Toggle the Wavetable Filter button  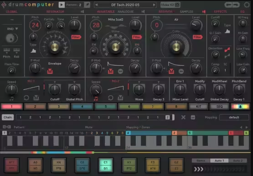point(137,37)
